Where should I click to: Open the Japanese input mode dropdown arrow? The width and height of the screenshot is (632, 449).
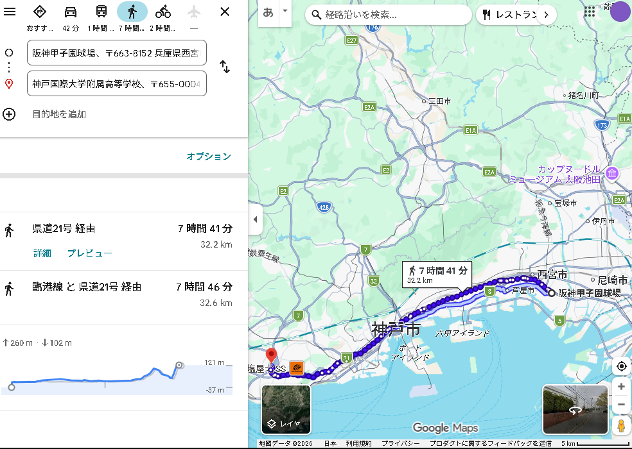pos(285,12)
